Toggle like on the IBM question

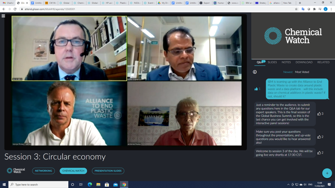257,89
